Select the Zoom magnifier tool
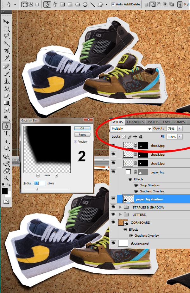 coord(6,178)
